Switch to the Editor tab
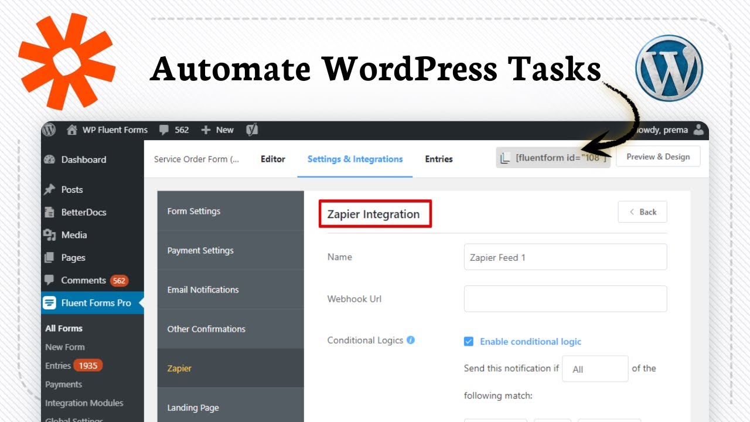 tap(273, 159)
